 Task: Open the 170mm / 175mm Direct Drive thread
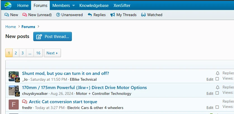click(x=84, y=87)
